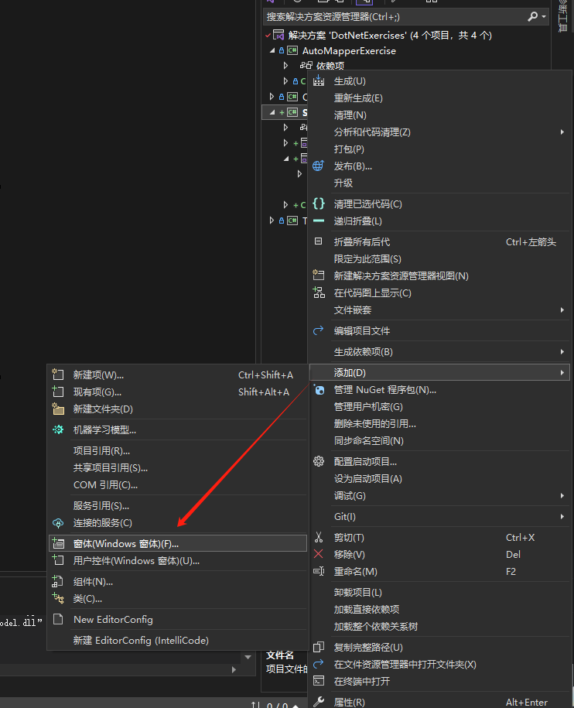Click the New Folder (新建文件夹) icon
The image size is (574, 708).
tap(58, 409)
